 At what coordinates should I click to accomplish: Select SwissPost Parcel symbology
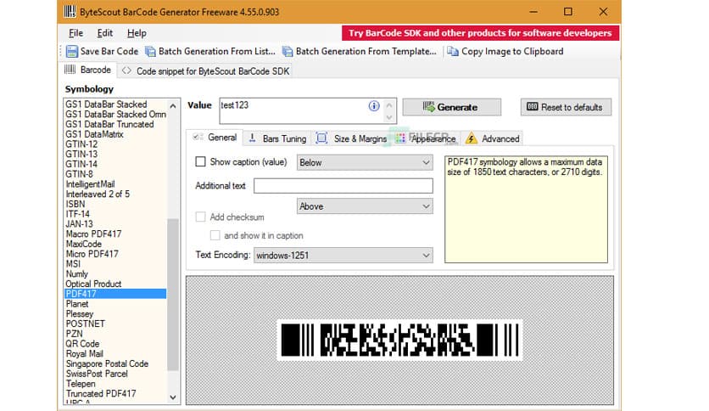point(97,374)
